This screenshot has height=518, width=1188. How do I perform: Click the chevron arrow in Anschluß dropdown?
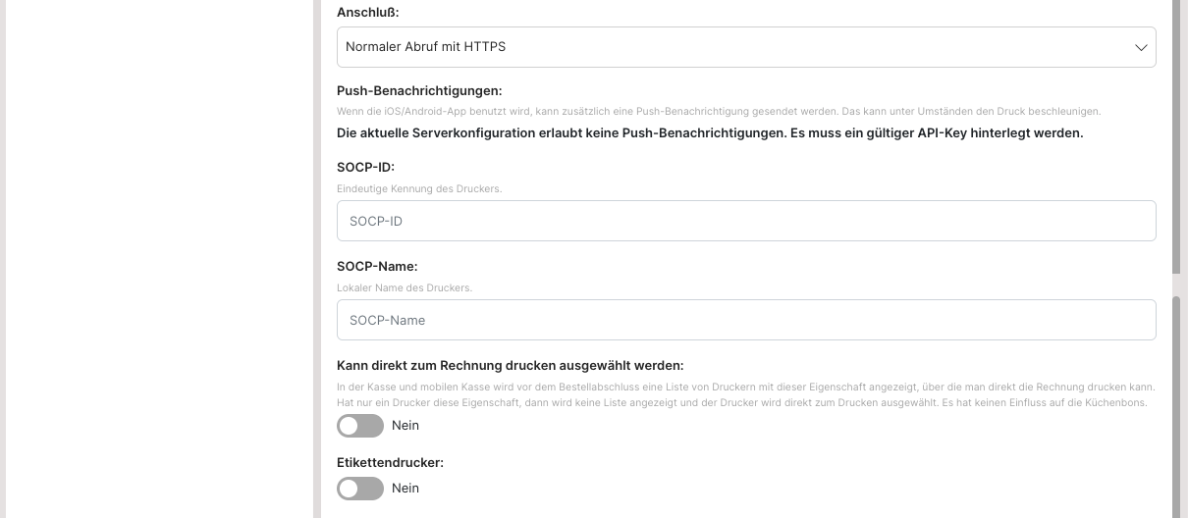1141,47
